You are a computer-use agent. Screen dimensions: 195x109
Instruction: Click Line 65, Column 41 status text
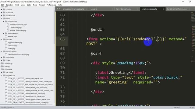(x=7, y=107)
